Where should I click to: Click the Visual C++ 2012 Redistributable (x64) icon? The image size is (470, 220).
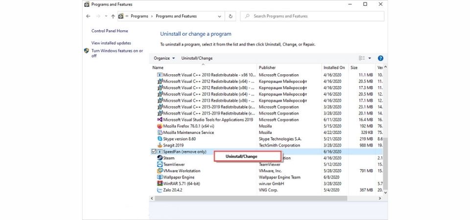(160, 81)
